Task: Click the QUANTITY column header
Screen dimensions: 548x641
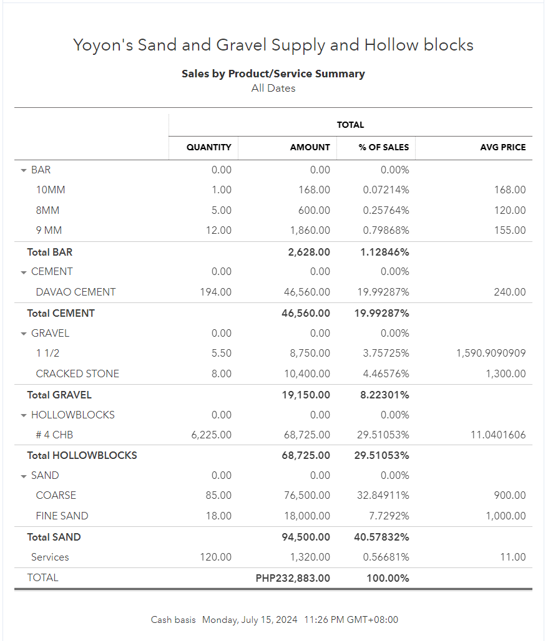Action: [208, 148]
